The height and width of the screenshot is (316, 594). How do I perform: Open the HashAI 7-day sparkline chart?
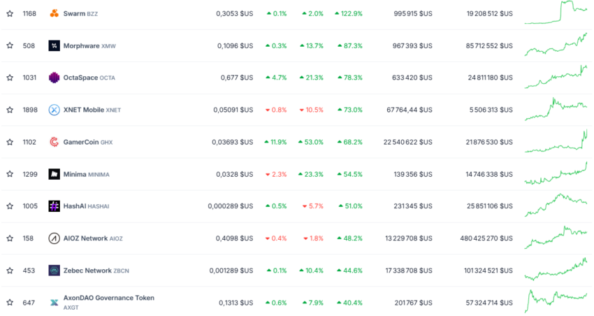click(x=556, y=205)
